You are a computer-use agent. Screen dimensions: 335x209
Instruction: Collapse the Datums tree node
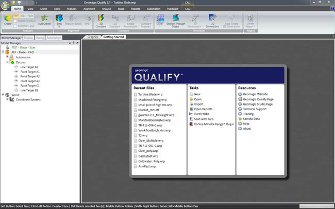pos(7,62)
